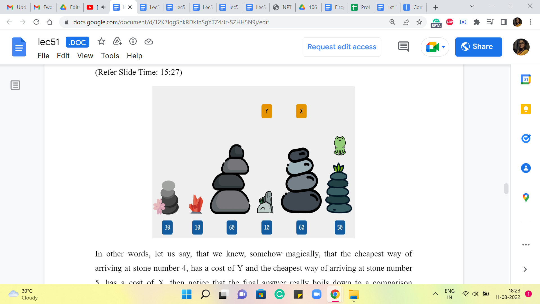
Task: Click the Add to Drive icon
Action: click(x=117, y=42)
